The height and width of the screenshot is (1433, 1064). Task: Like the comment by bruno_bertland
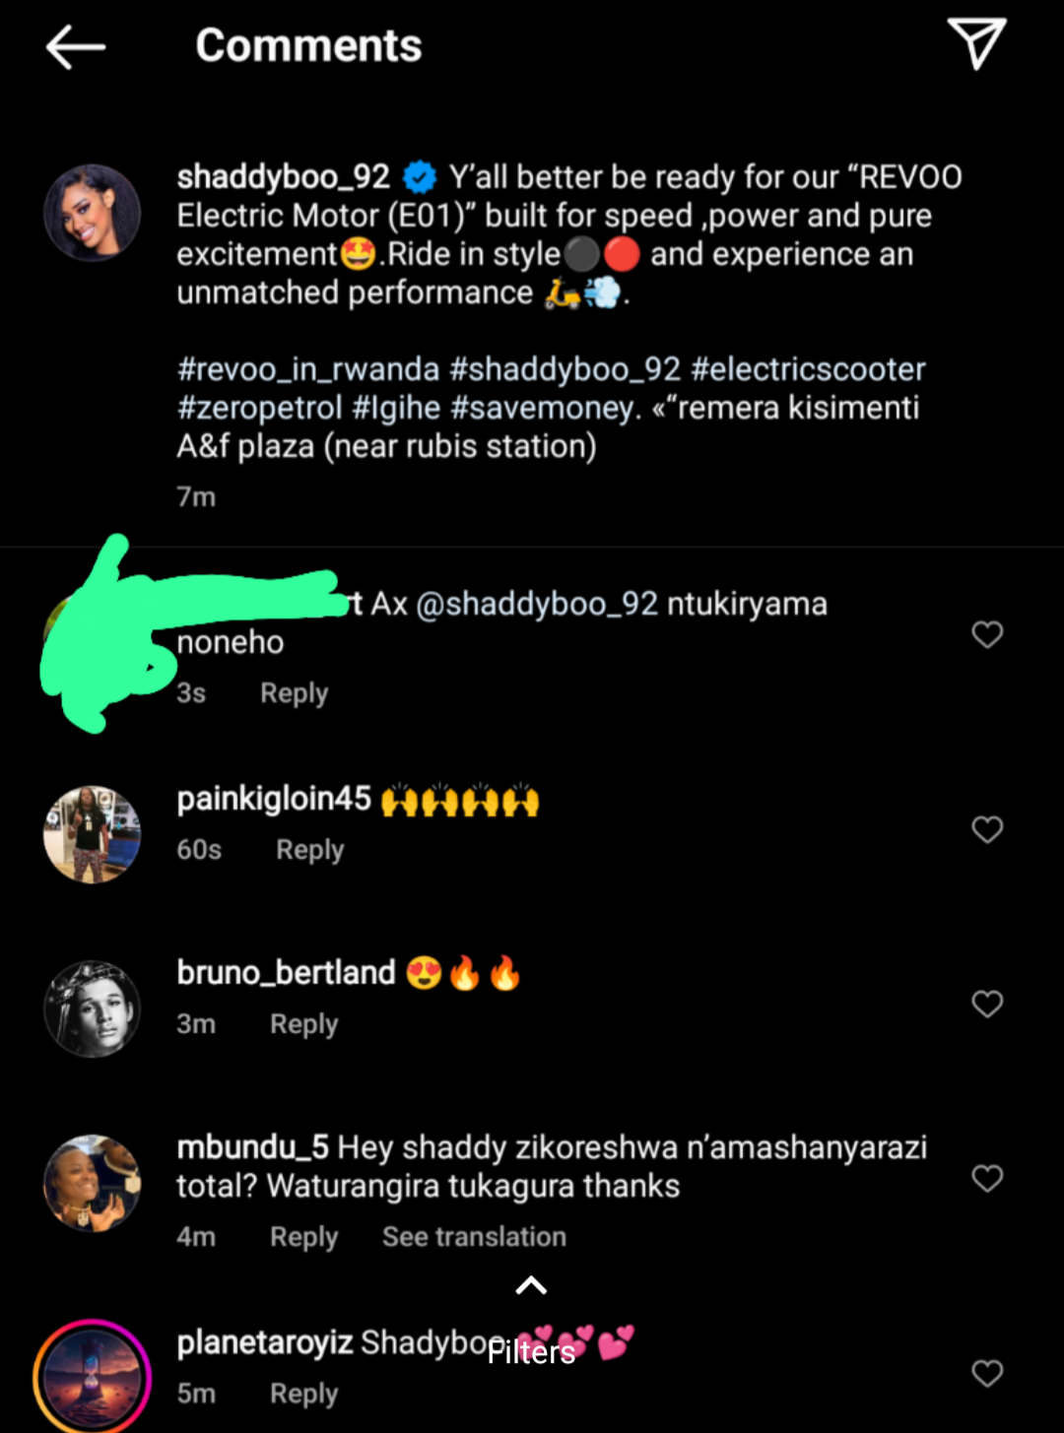tap(987, 1004)
